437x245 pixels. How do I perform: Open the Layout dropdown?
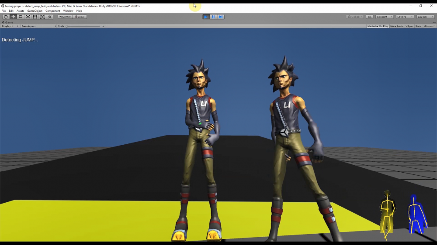(425, 17)
